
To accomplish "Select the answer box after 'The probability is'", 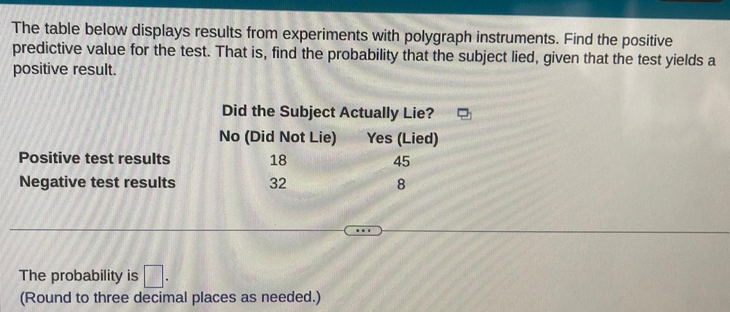I will click(x=153, y=276).
